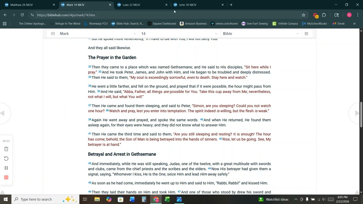Open Chrome three-dot menu
Viewport: 363px width, 204px height.
tap(358, 15)
